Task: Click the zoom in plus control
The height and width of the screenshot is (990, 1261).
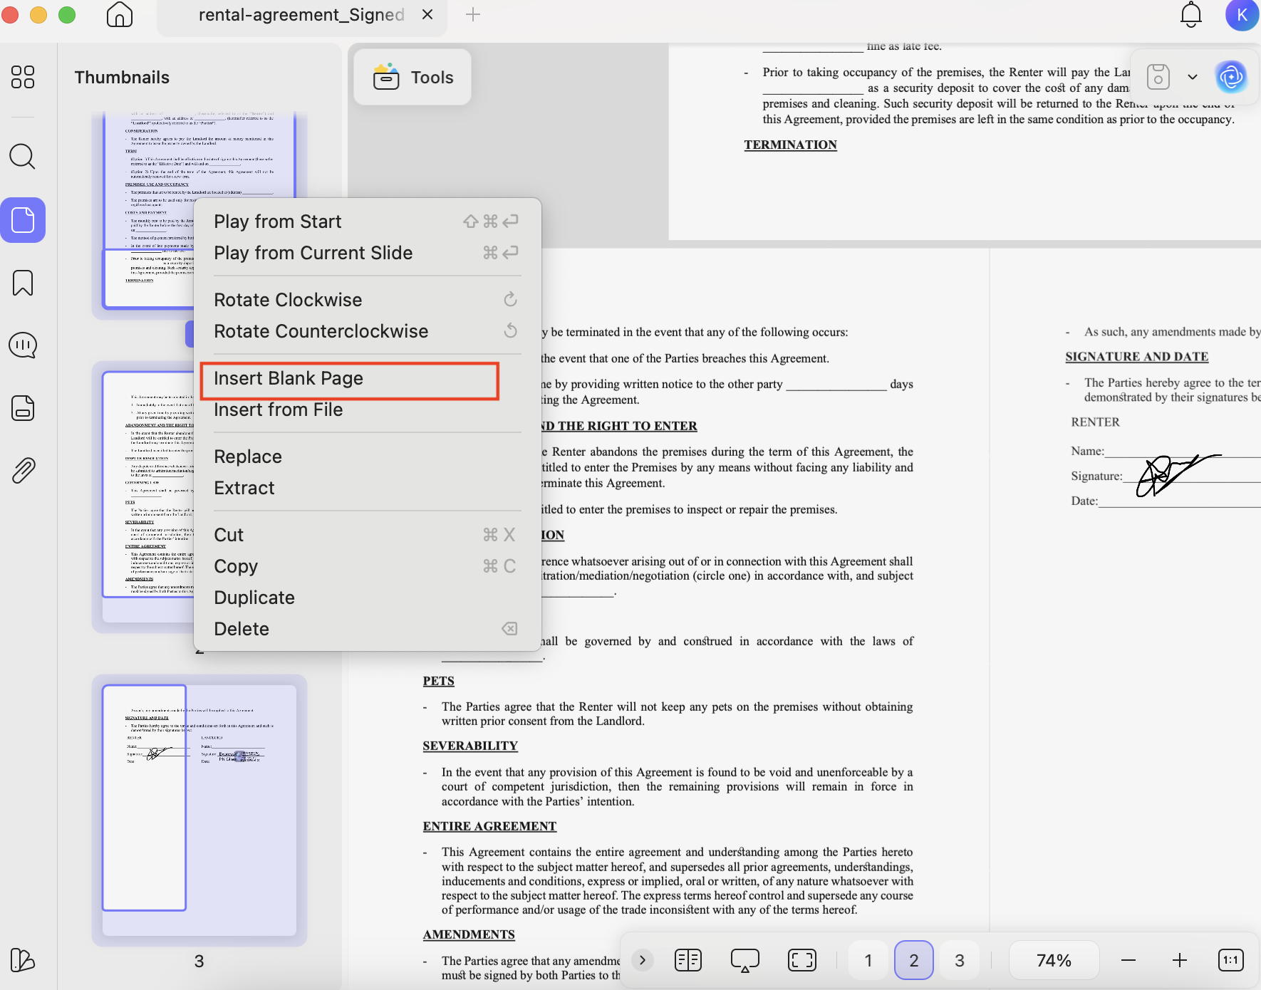Action: pyautogui.click(x=1180, y=960)
